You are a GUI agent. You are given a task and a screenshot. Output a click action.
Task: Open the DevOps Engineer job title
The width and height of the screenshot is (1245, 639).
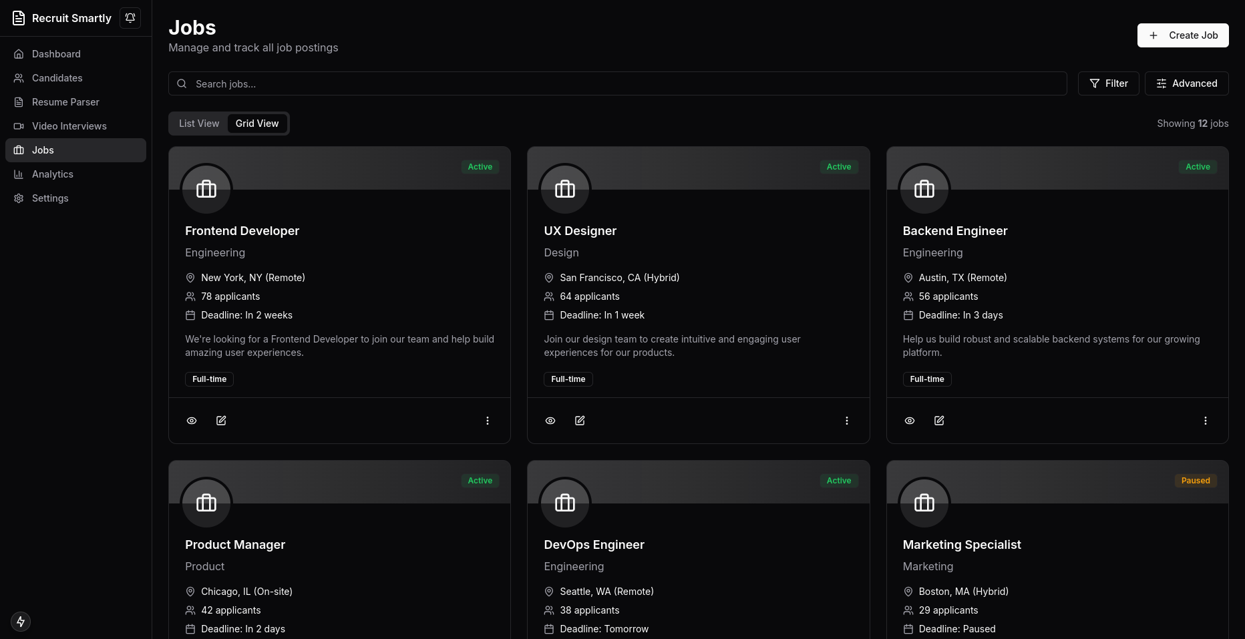click(594, 545)
